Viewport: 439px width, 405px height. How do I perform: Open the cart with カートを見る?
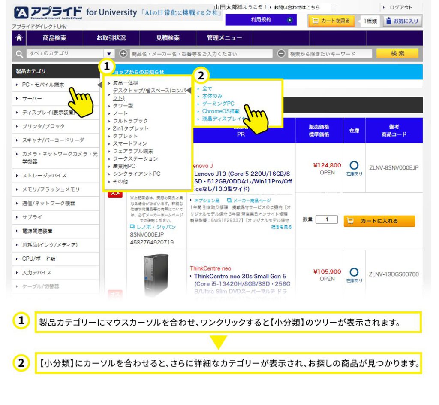point(331,21)
